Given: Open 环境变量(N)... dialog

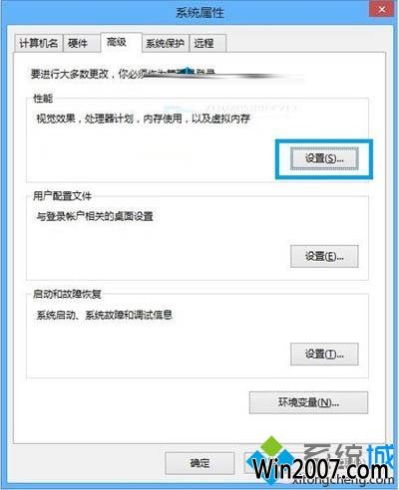Looking at the screenshot, I should click(x=308, y=402).
